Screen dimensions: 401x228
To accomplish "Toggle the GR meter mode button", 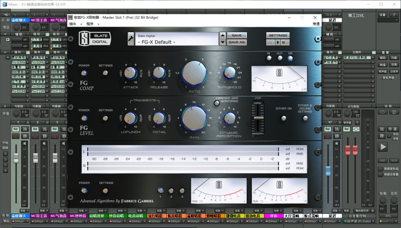I will (x=290, y=58).
